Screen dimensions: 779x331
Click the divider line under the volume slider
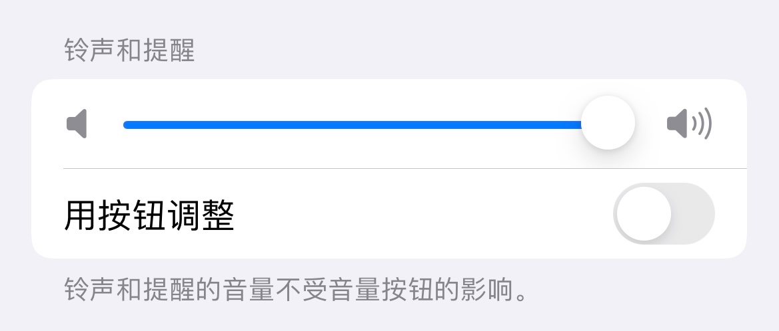[405, 168]
